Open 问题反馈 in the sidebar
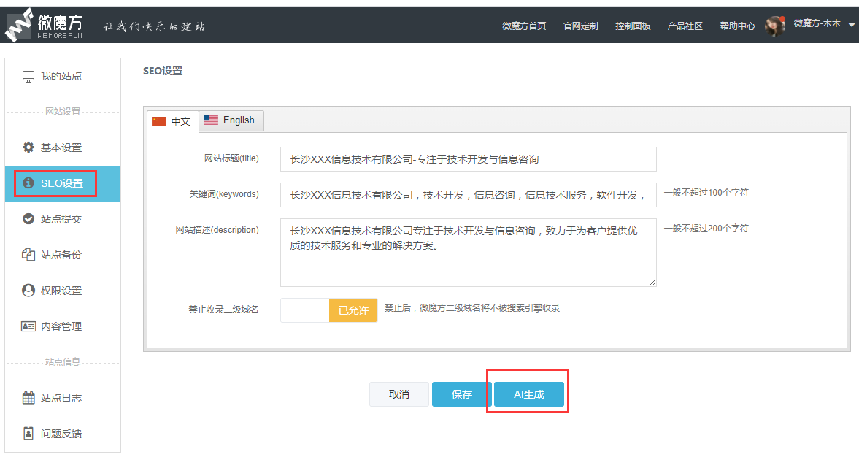This screenshot has height=460, width=859. tap(63, 433)
